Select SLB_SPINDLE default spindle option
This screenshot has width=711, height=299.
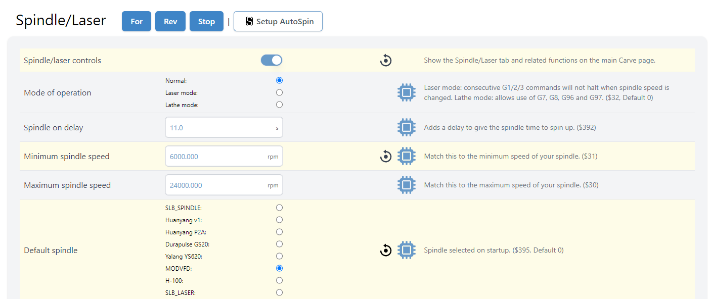[x=280, y=208]
